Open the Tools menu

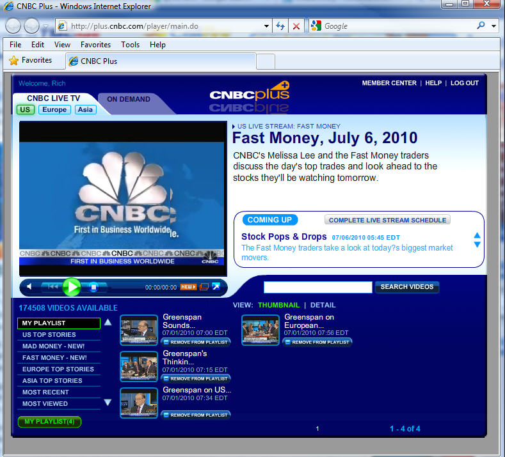(130, 45)
